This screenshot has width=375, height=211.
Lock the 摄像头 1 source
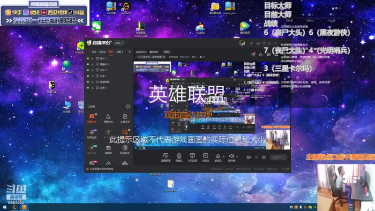(x=92, y=64)
